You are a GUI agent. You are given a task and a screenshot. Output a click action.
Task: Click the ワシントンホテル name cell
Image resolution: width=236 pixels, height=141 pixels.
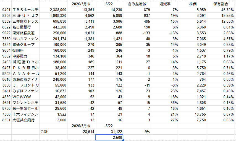(x=25, y=103)
